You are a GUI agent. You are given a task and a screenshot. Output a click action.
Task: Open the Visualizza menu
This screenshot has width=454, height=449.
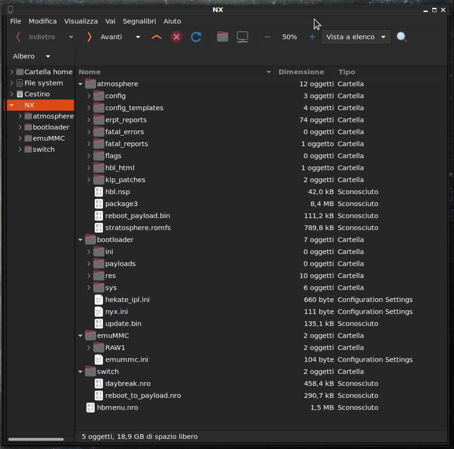81,21
